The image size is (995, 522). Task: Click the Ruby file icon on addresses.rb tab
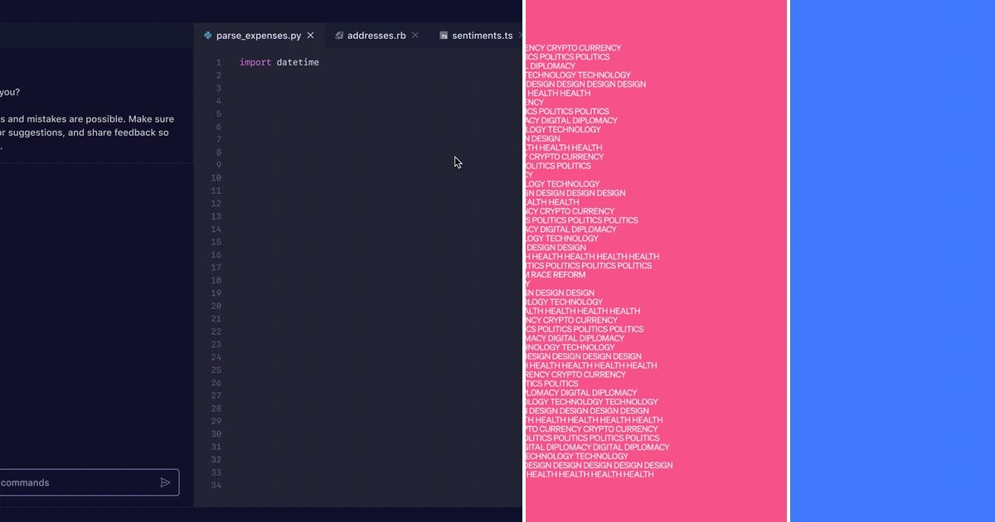(339, 35)
